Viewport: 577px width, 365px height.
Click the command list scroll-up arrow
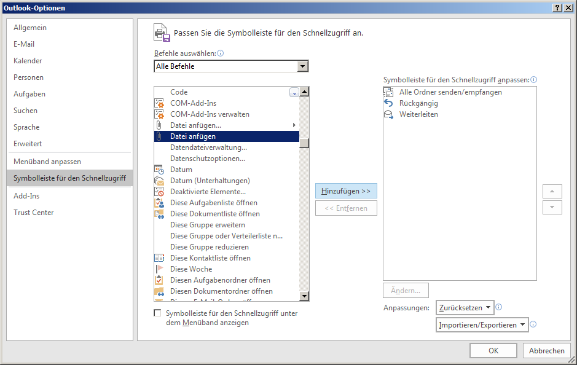(304, 92)
